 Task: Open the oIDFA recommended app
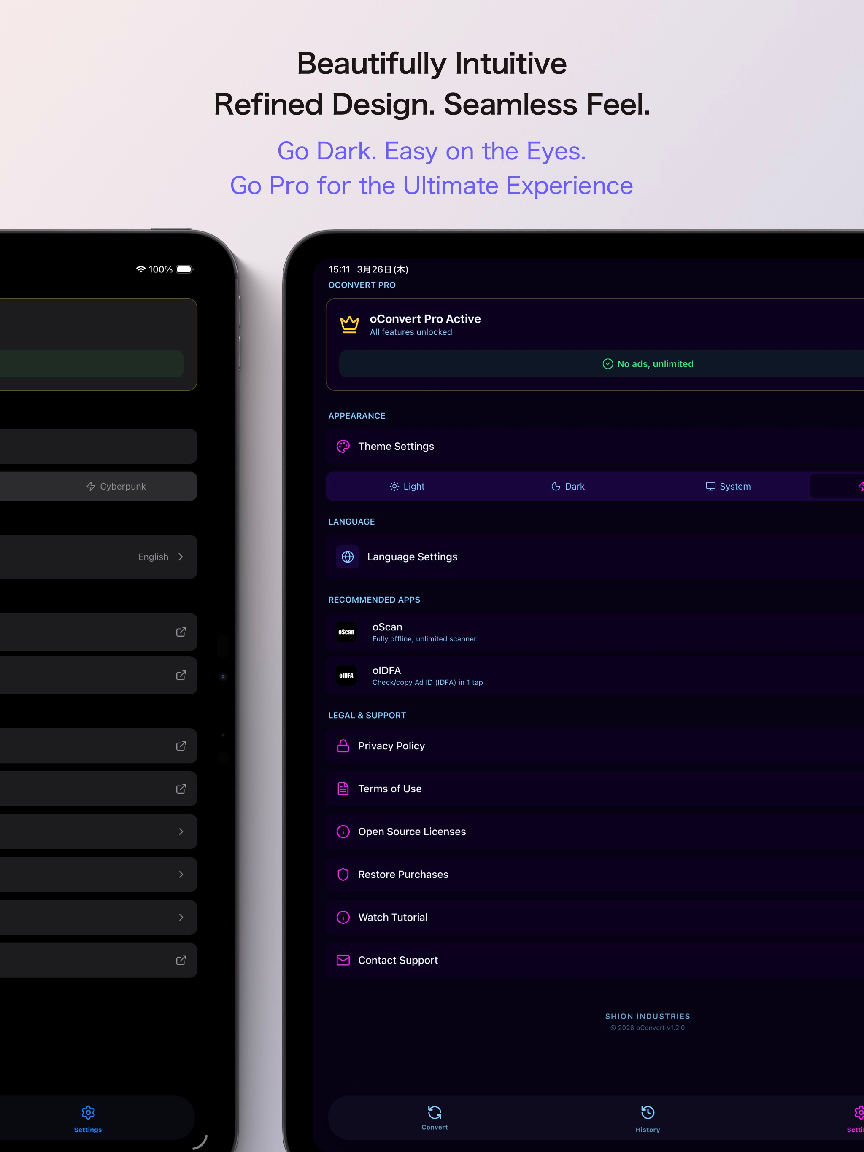[x=594, y=676]
